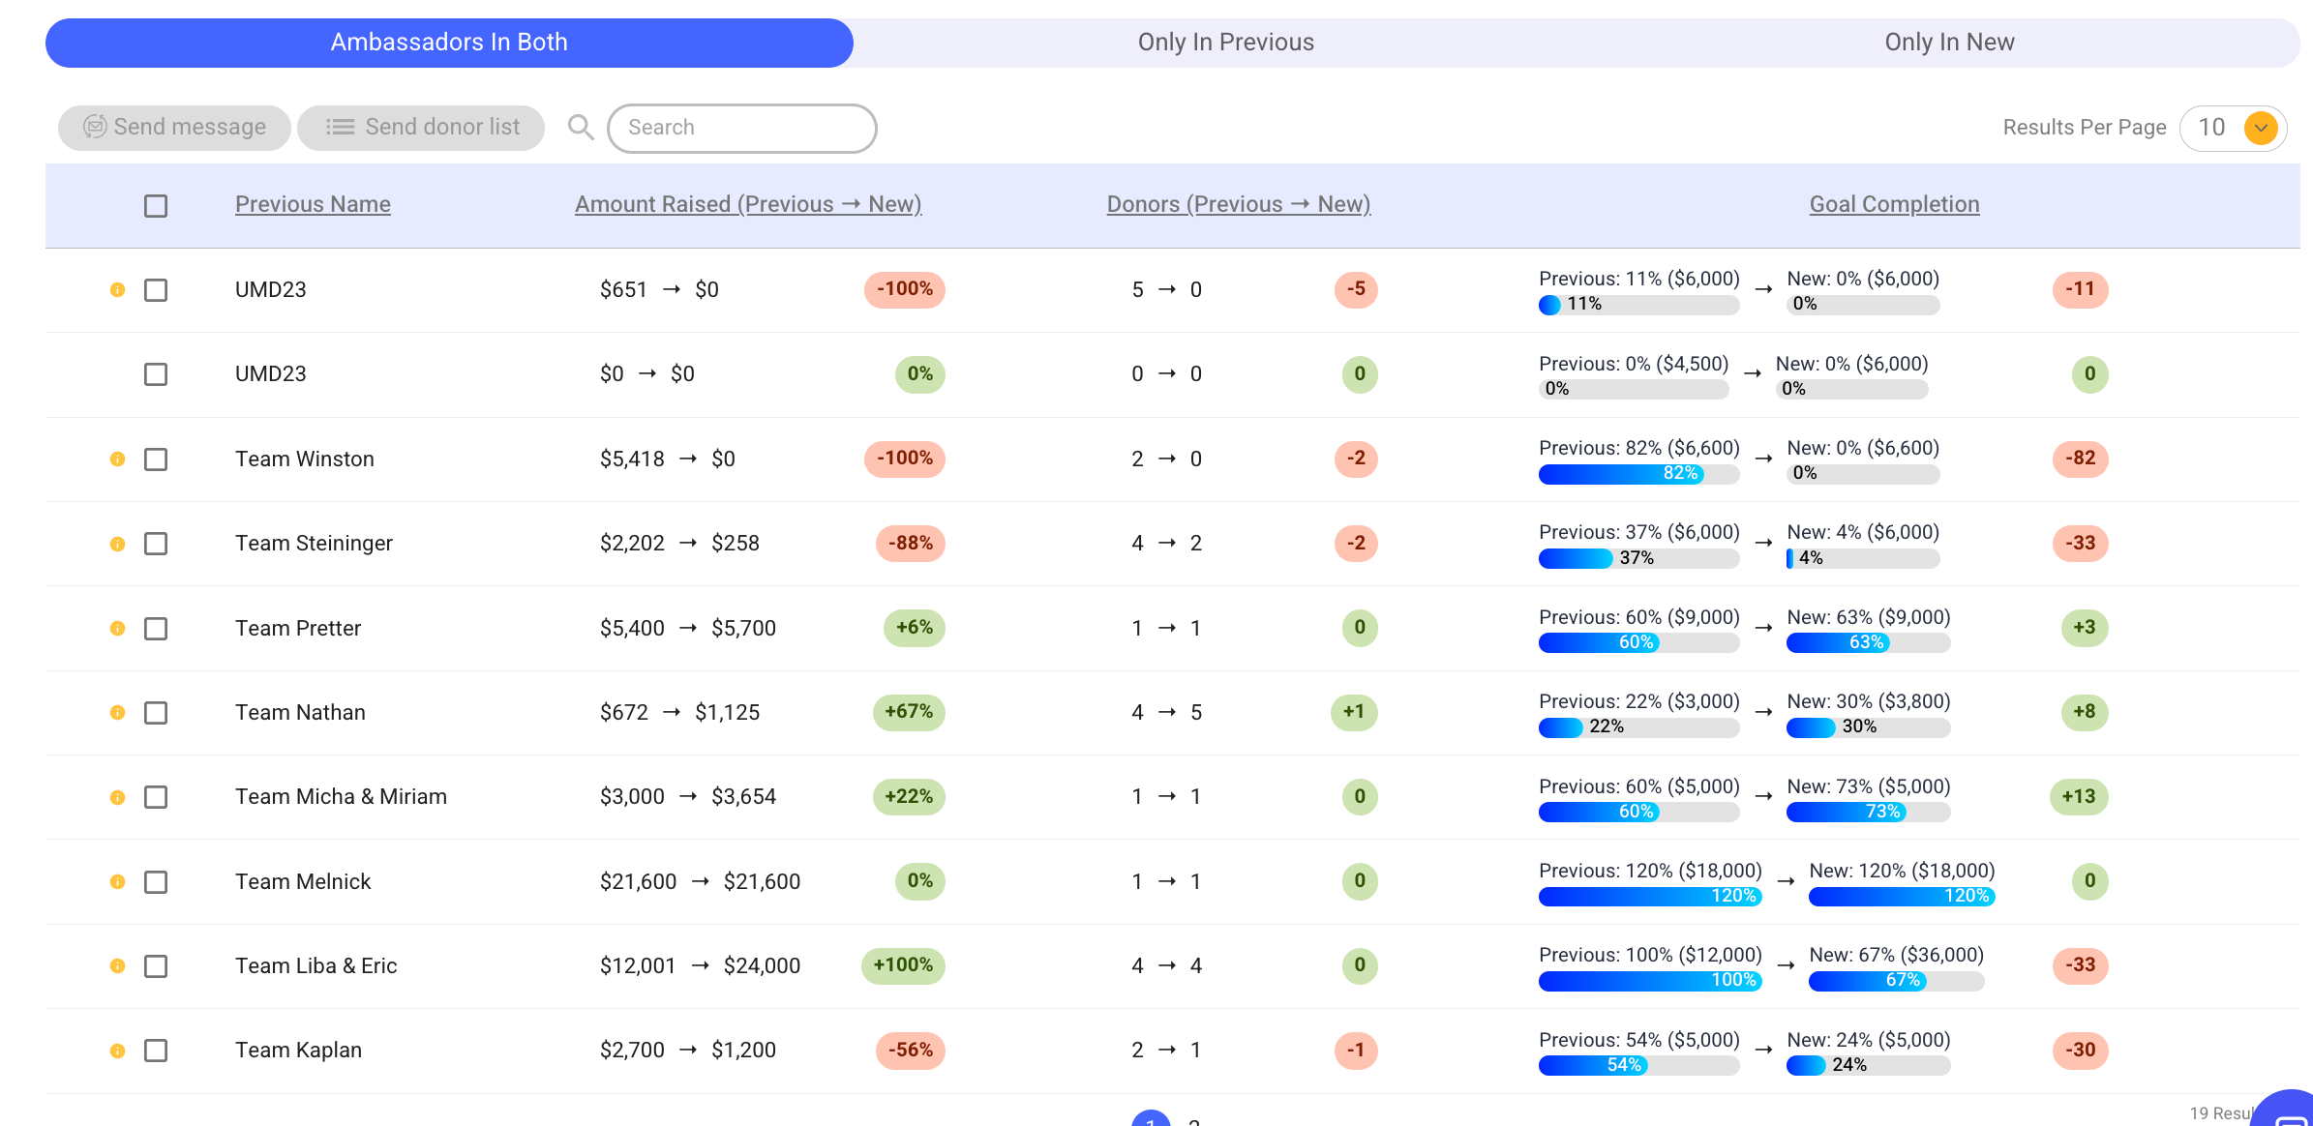The width and height of the screenshot is (2313, 1126).
Task: Click the orange info dot beside Team Pretter
Action: click(x=117, y=629)
